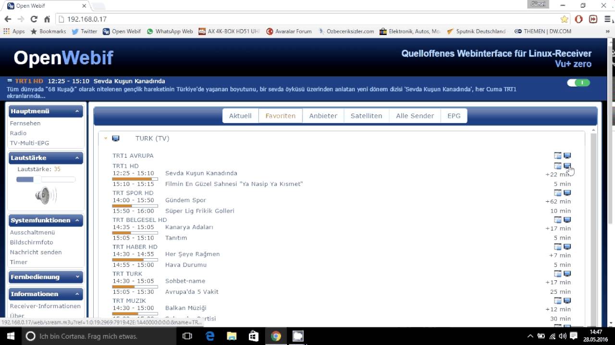The height and width of the screenshot is (345, 615).
Task: Open Windows Start menu
Action: pyautogui.click(x=10, y=336)
